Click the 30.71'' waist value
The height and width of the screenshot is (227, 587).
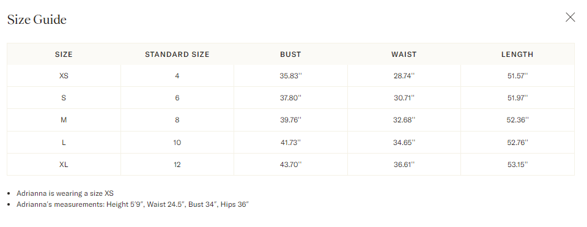[x=404, y=98]
